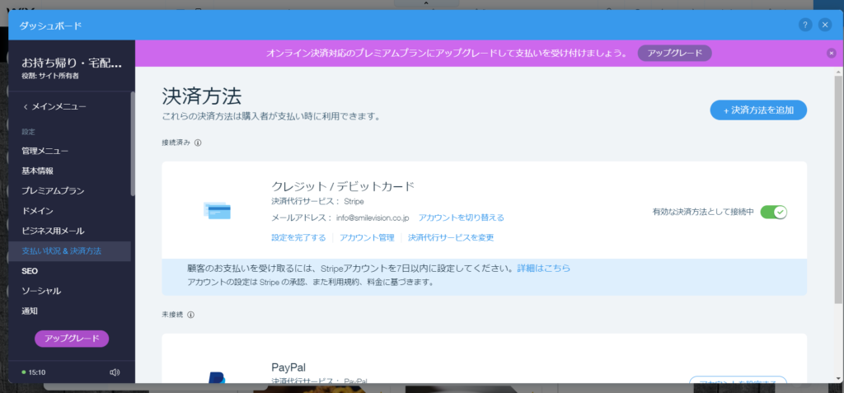
Task: Click the + 決済方法を追加 button
Action: [x=758, y=110]
